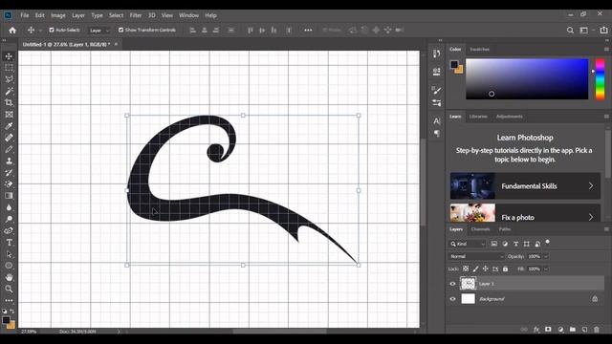Hide the Background layer eye icon

coord(452,299)
